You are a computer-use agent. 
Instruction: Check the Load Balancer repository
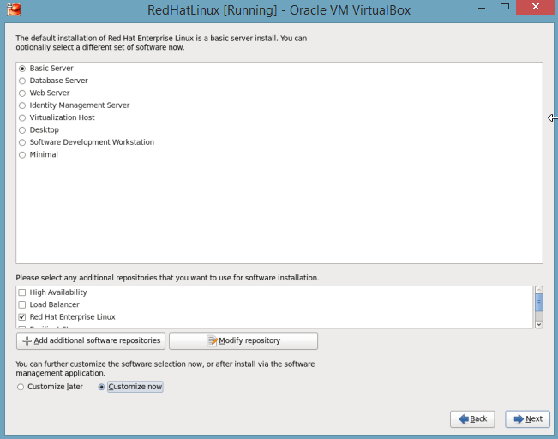[22, 304]
